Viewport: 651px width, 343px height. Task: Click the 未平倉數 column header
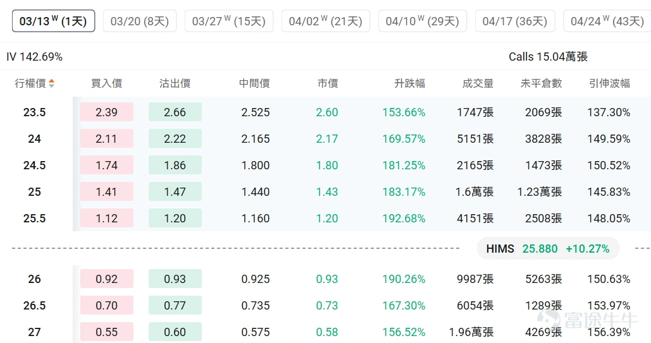[x=541, y=83]
